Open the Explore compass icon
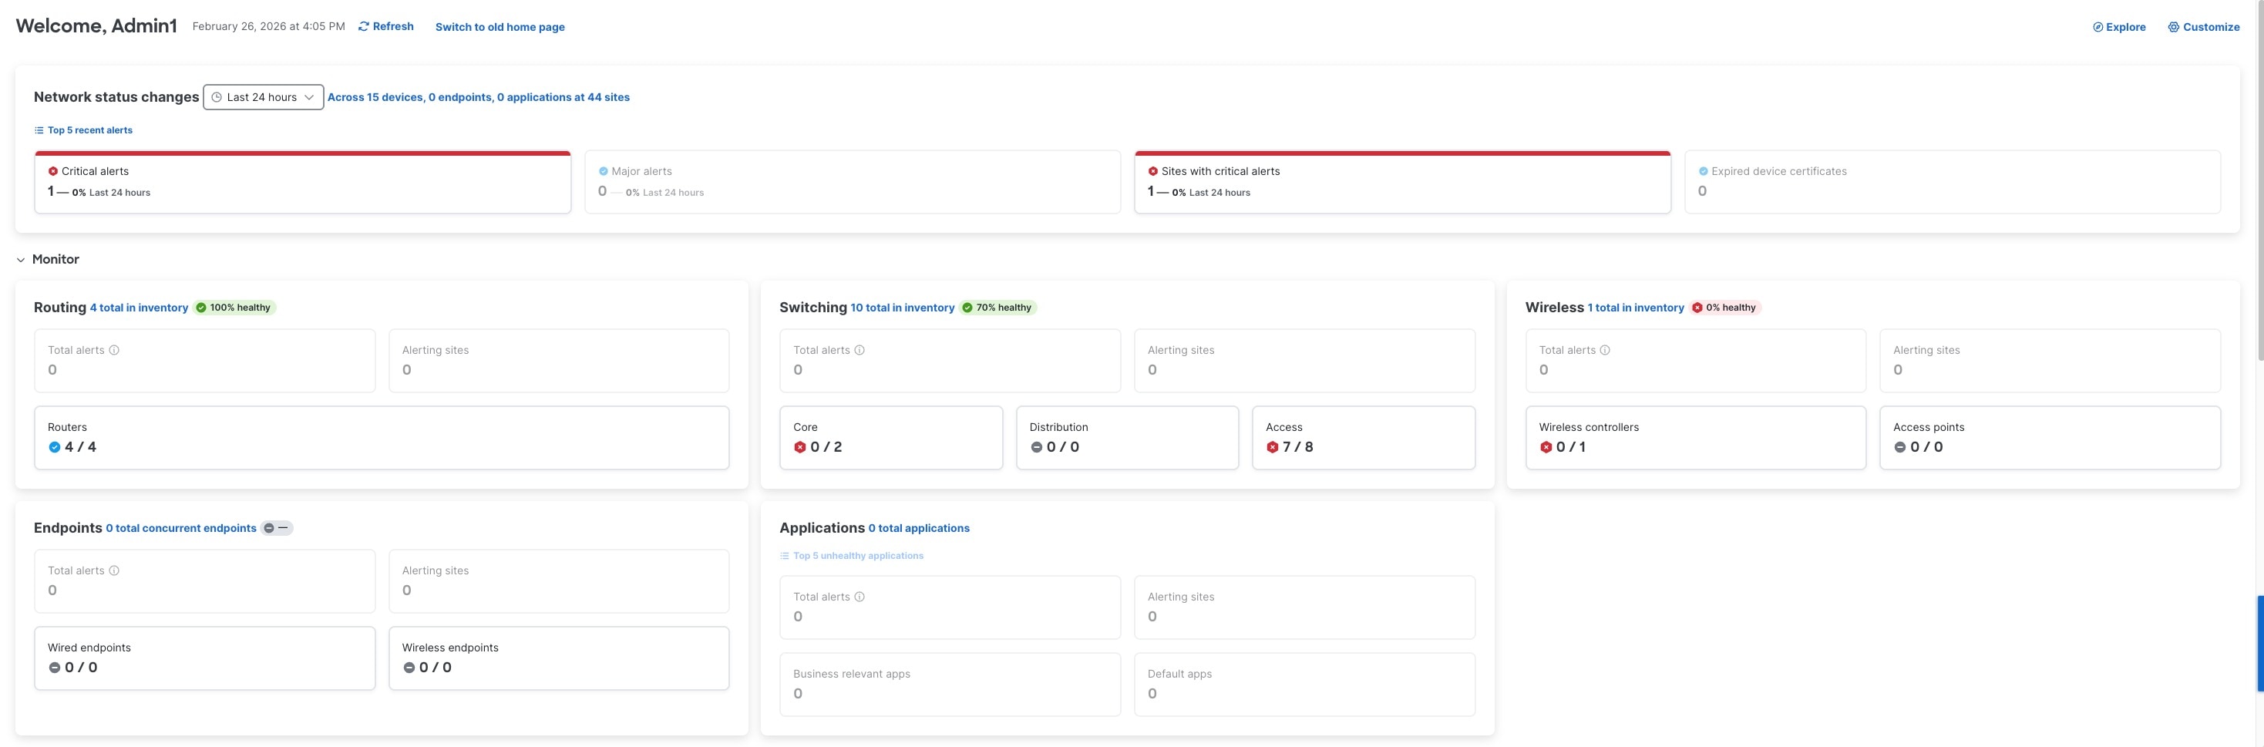This screenshot has width=2264, height=747. [2097, 27]
